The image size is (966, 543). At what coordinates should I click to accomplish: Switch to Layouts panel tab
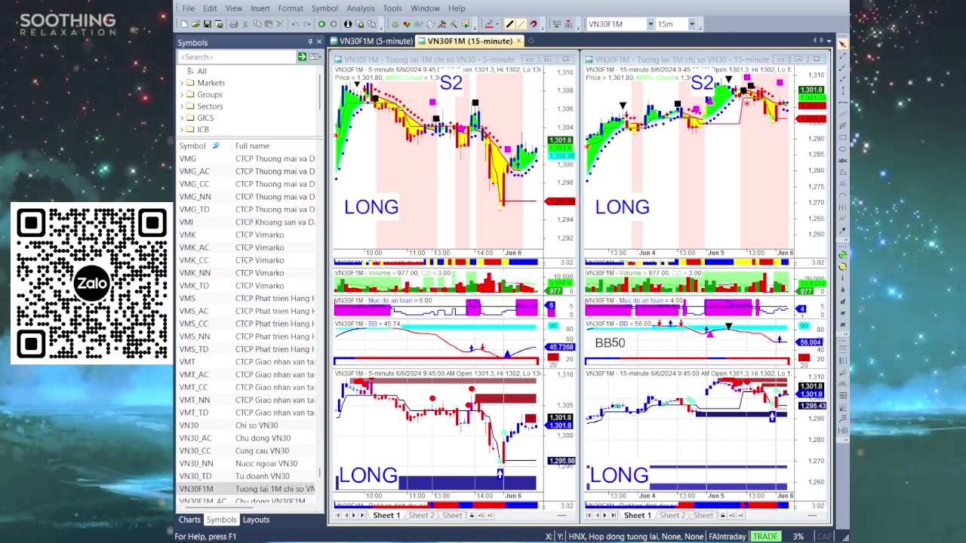click(256, 520)
